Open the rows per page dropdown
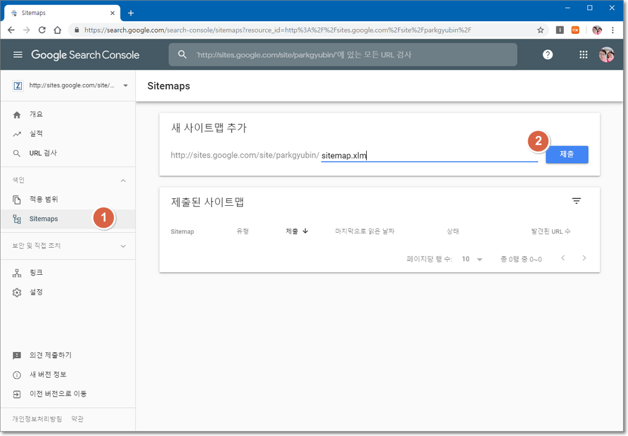Screen dimensions: 628x436 (472, 259)
